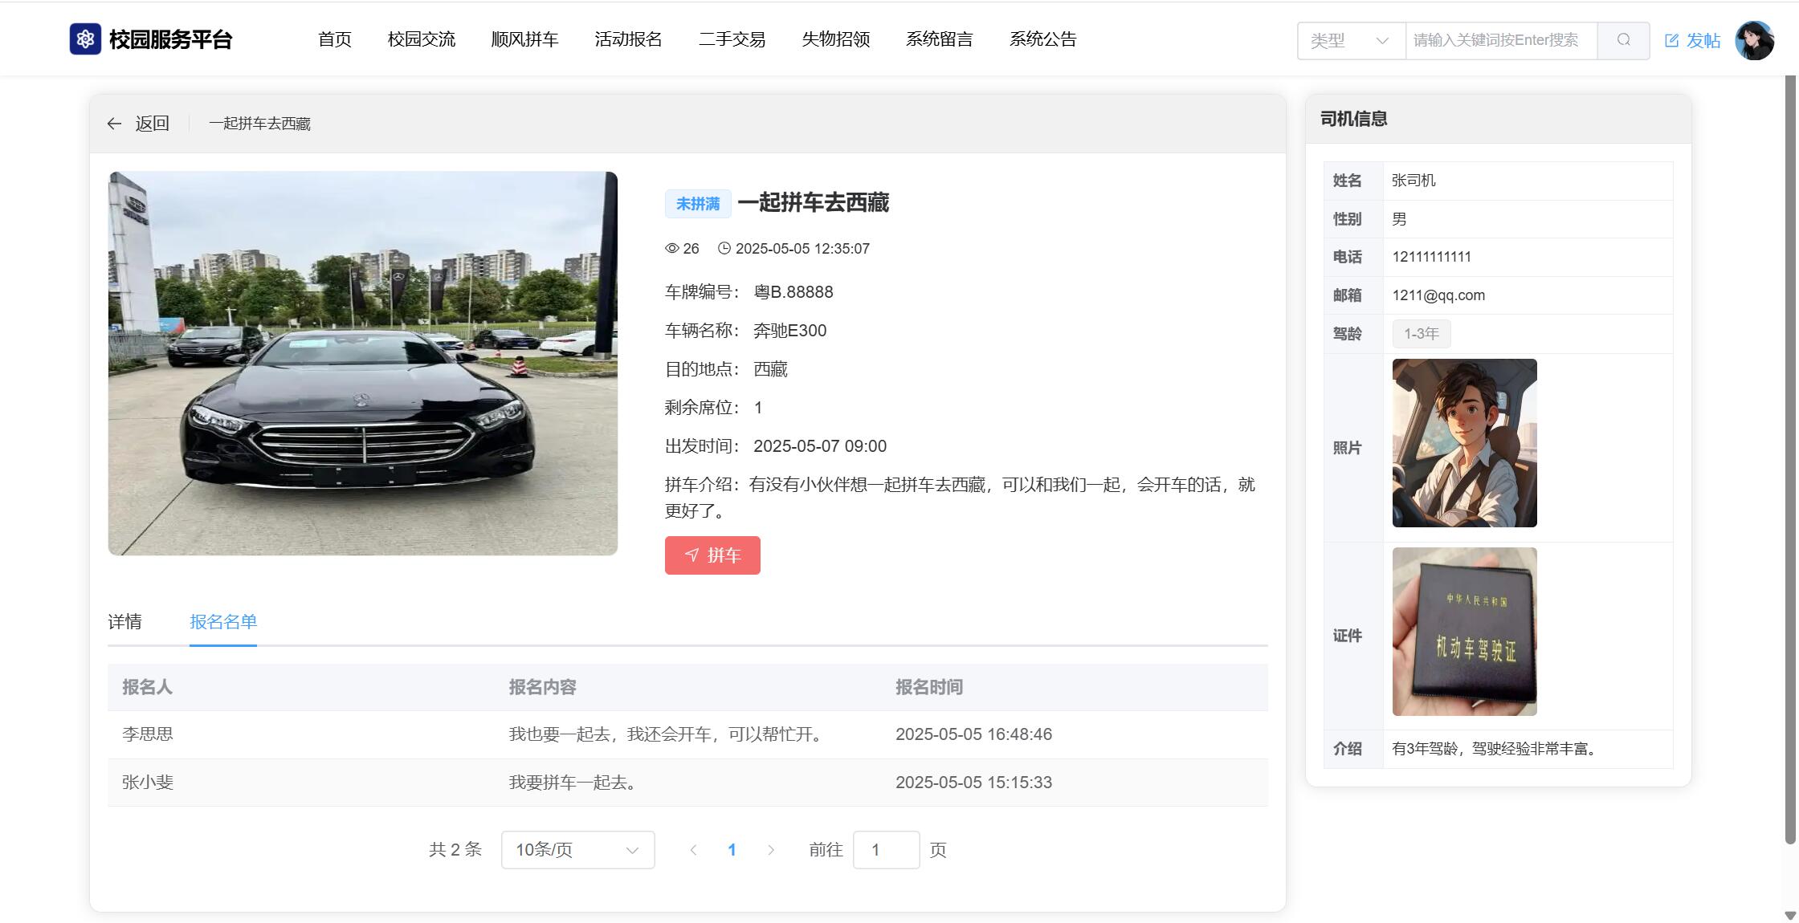
Task: Click the keyword search input field
Action: pos(1500,40)
